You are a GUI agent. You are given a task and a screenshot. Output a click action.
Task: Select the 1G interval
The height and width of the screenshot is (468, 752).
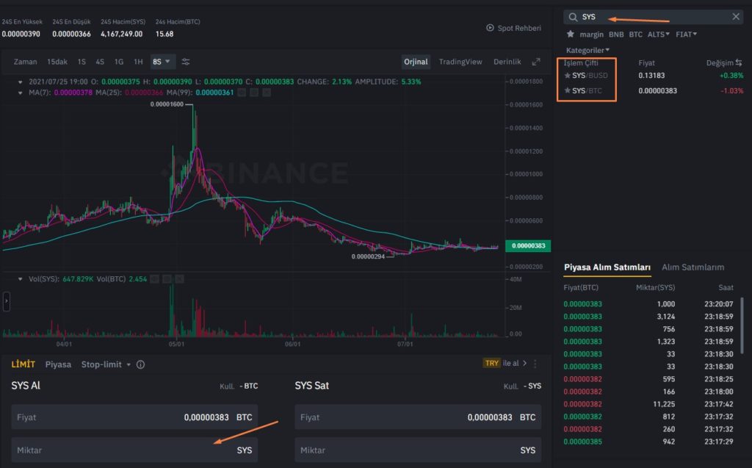pos(119,62)
